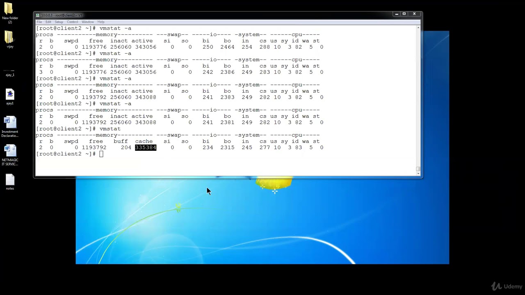This screenshot has height=295, width=525.
Task: Select the ajay_1 desktop shortcut
Action: pyautogui.click(x=10, y=73)
